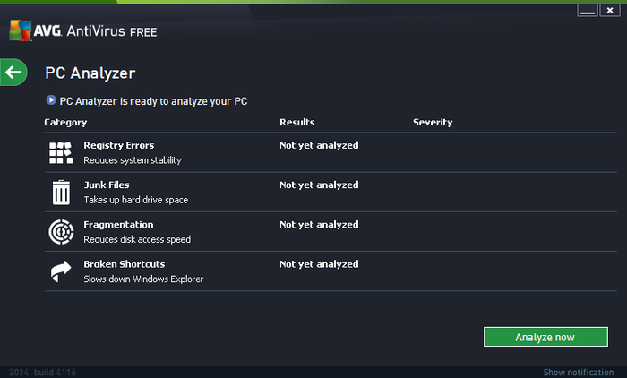Click the Results column header
The image size is (627, 378).
click(x=297, y=122)
